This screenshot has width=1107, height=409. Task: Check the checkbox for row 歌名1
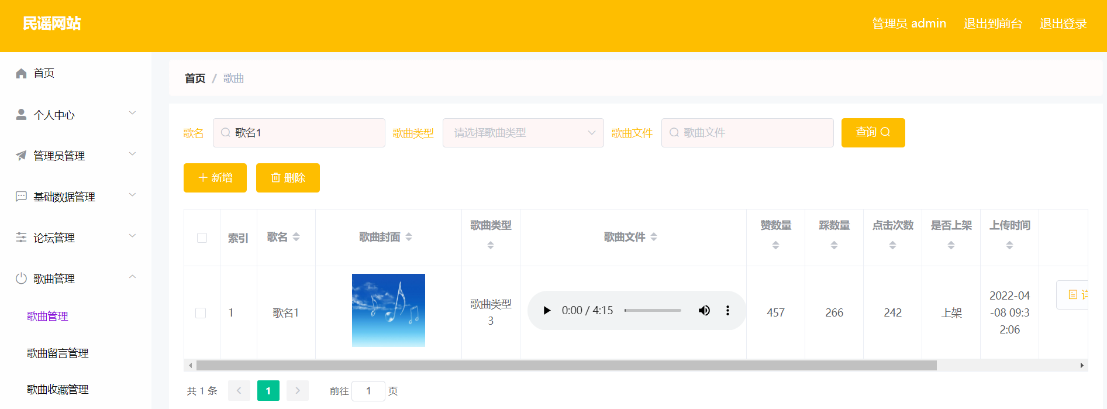tap(201, 313)
